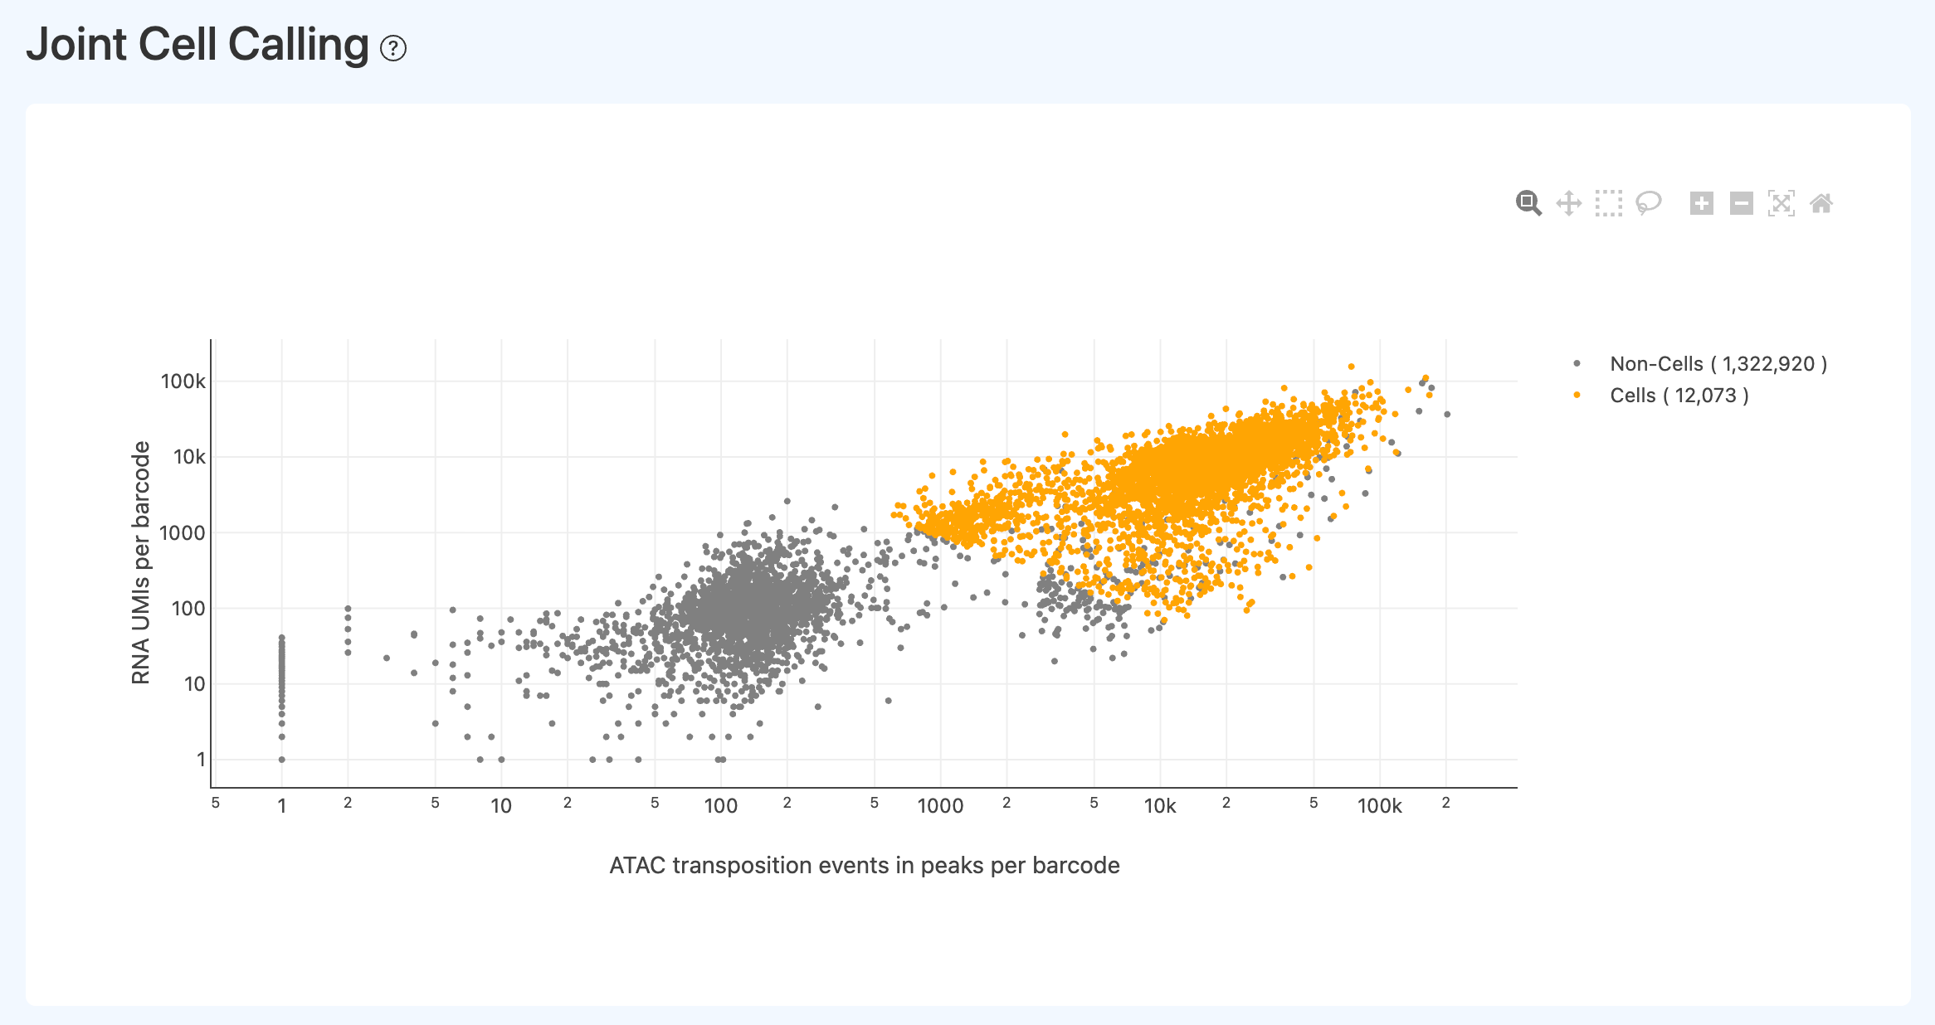Viewport: 1935px width, 1025px height.
Task: Click the RNA UMIs per barcode axis title
Action: [141, 562]
